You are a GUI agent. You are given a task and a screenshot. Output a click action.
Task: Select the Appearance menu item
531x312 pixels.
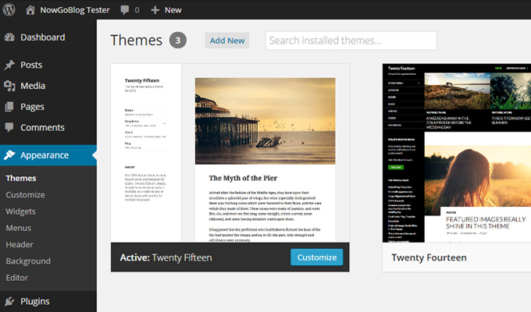48,155
